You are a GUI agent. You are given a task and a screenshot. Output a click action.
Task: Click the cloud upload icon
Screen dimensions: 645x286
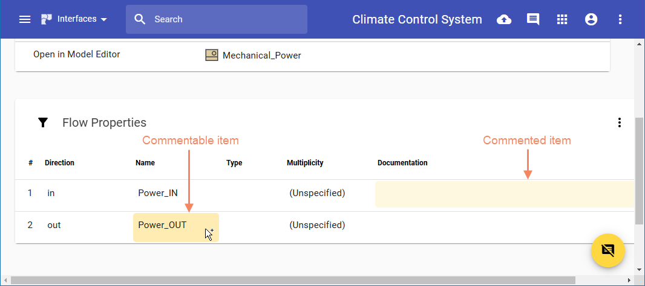[503, 19]
